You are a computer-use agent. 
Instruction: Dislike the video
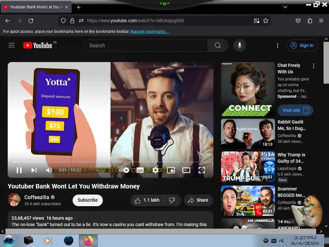[172, 200]
